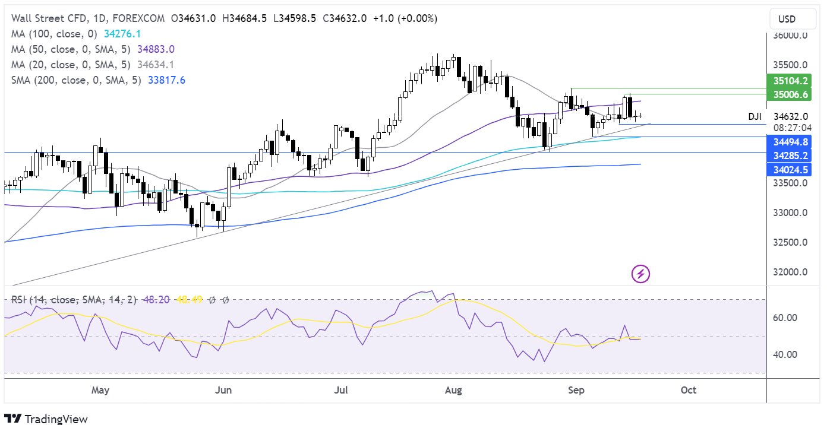Screen dimensions: 827x425
Task: Click the 34494.8 blue price label
Action: pos(790,141)
